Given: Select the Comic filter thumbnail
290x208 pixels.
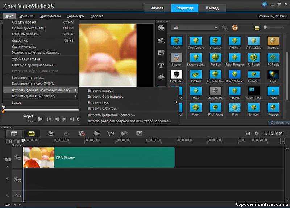Looking at the screenshot, I should [x=177, y=41].
